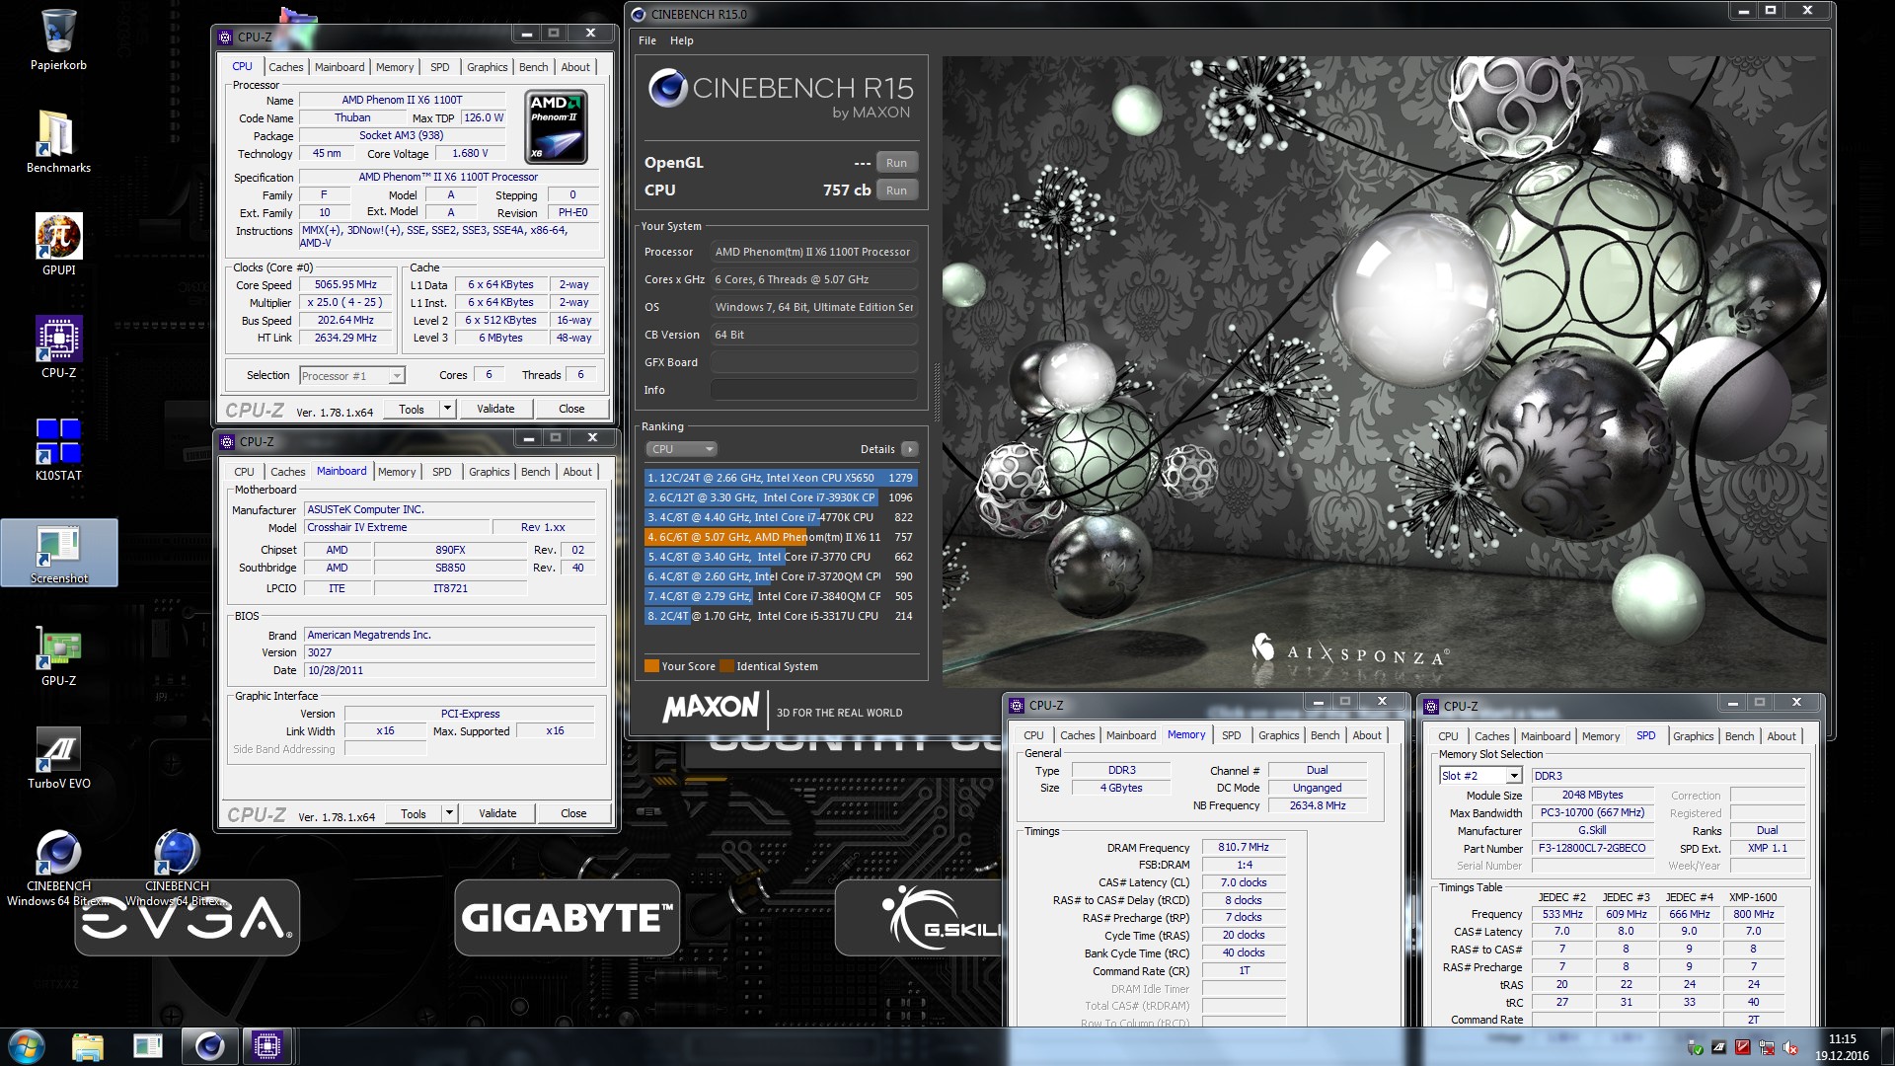The image size is (1895, 1066).
Task: Open File Explorer from the taskbar
Action: pyautogui.click(x=88, y=1046)
